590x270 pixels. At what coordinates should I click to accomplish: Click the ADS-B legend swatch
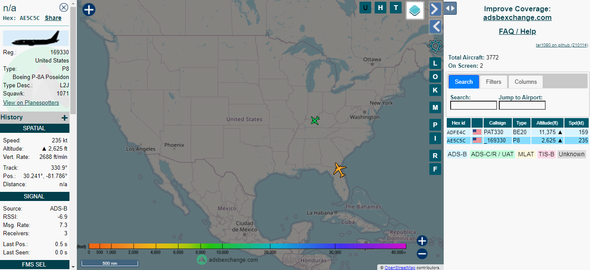pos(457,154)
